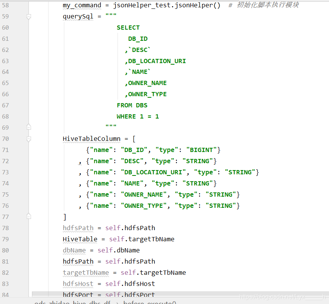Click "DB_LOCATION_URI" string on line 73
Image resolution: width=329 pixels, height=304 pixels.
(153, 172)
